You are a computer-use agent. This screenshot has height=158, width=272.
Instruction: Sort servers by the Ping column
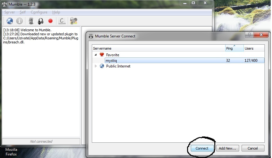point(234,48)
